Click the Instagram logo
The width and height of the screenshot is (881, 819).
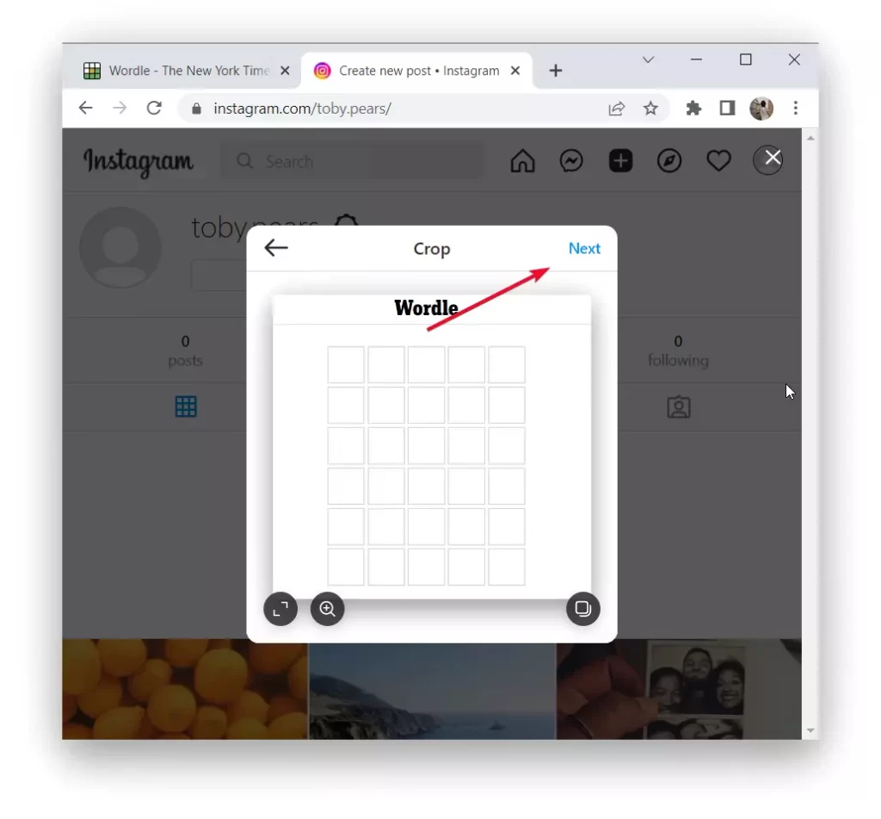[139, 162]
